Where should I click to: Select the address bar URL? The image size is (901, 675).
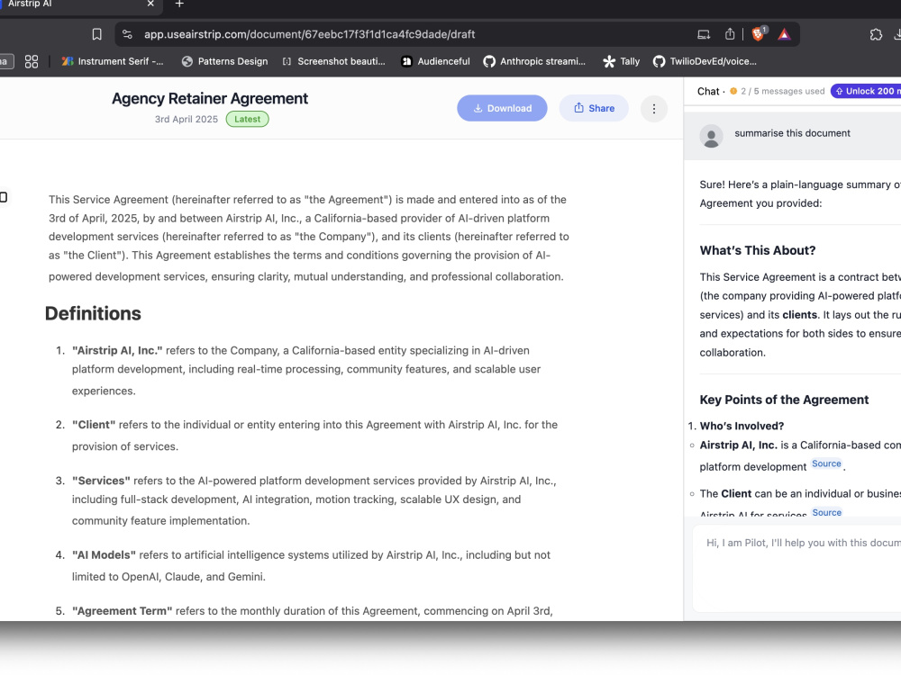pyautogui.click(x=309, y=34)
